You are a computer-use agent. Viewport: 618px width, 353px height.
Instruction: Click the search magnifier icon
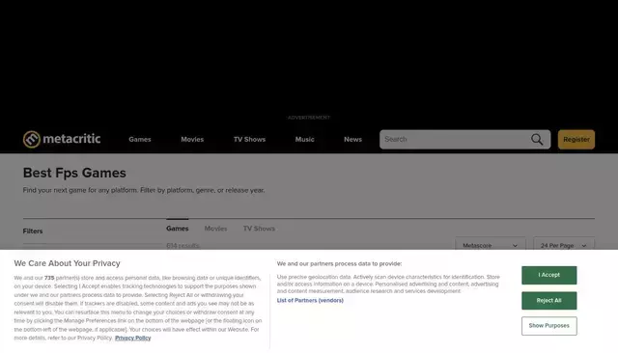coord(537,139)
